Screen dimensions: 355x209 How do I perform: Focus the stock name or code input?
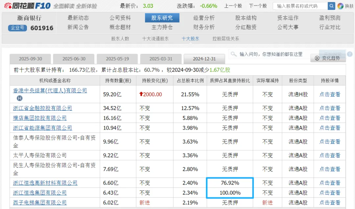300,6
